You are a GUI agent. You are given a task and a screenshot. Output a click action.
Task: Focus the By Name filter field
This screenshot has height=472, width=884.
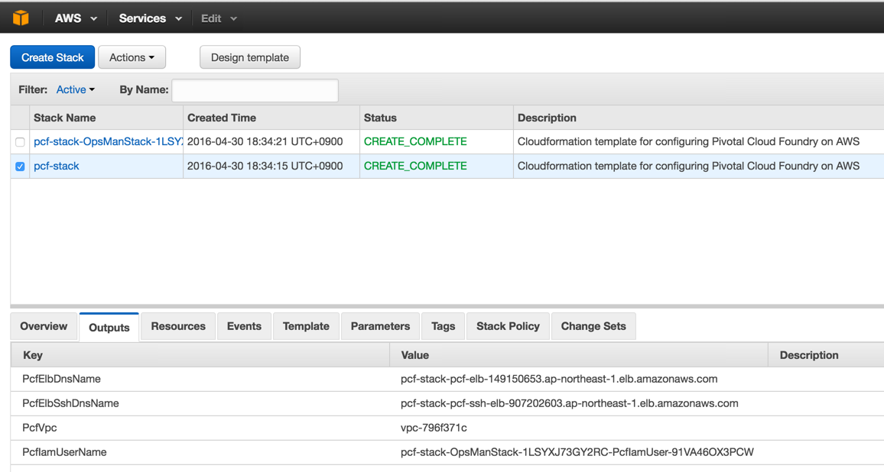coord(255,90)
